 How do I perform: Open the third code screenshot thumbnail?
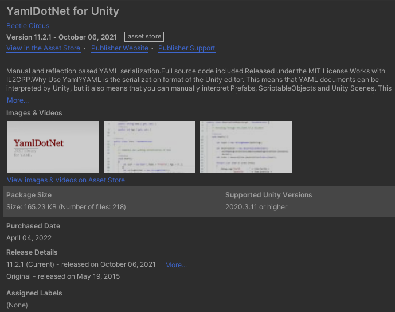(x=246, y=147)
